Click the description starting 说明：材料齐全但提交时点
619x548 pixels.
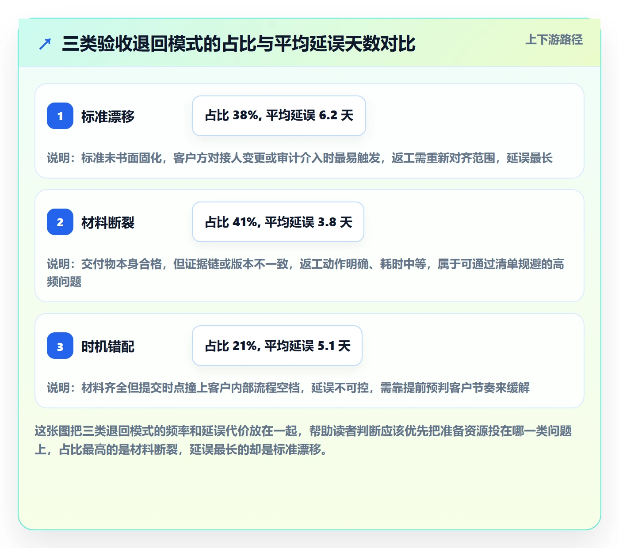(x=288, y=388)
